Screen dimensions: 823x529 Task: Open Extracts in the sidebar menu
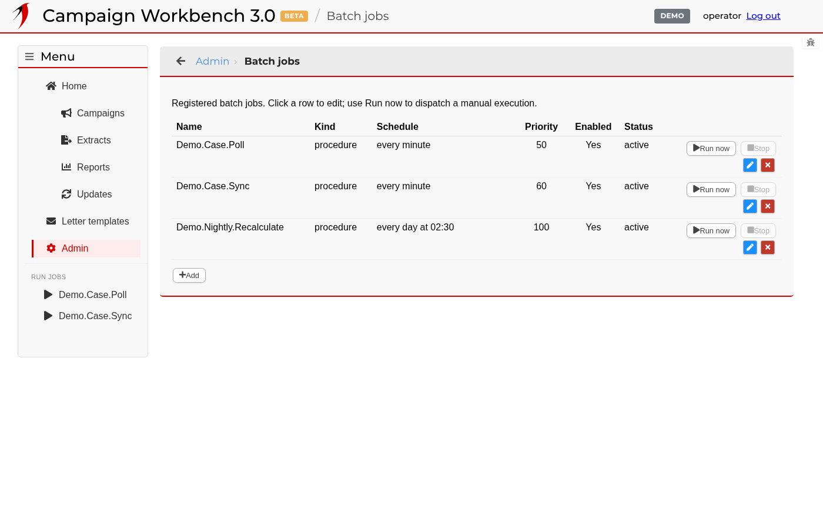point(86,140)
